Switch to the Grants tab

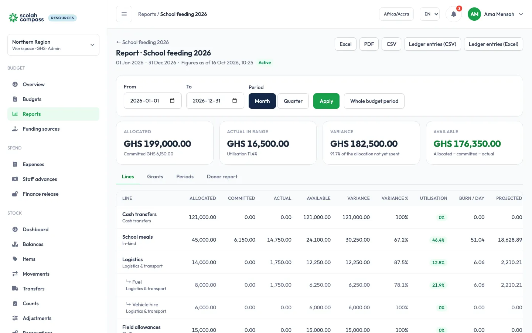pyautogui.click(x=155, y=176)
